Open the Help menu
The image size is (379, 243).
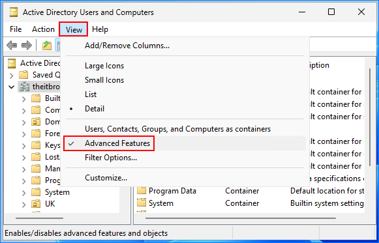point(100,29)
